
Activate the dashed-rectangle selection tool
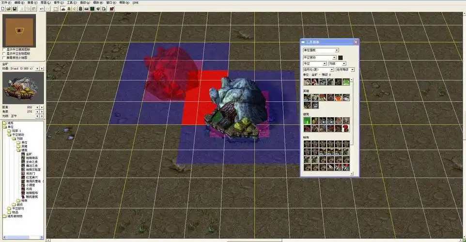pyautogui.click(x=56, y=9)
